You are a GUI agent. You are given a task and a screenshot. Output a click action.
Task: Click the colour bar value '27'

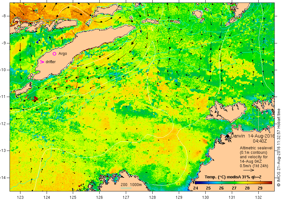(x=234, y=188)
